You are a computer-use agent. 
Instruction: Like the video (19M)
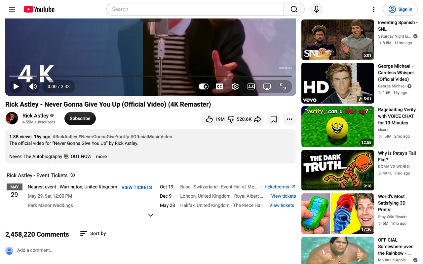point(214,119)
